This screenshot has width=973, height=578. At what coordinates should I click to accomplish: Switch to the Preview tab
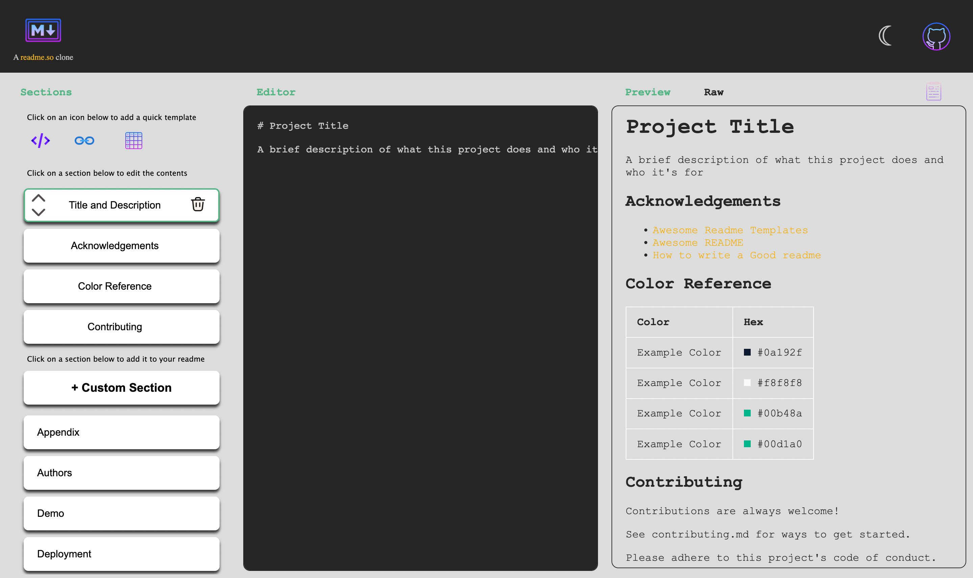648,92
